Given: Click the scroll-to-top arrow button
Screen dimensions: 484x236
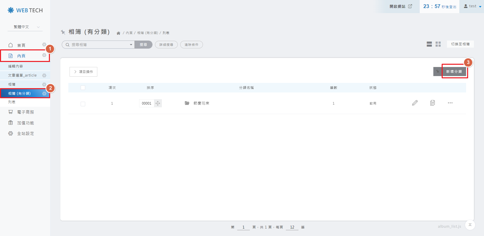Looking at the screenshot, I should (x=470, y=225).
